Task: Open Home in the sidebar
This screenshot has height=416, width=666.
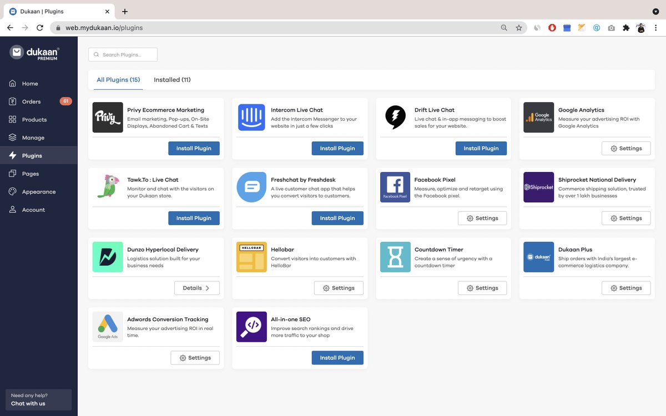Action: click(x=39, y=84)
